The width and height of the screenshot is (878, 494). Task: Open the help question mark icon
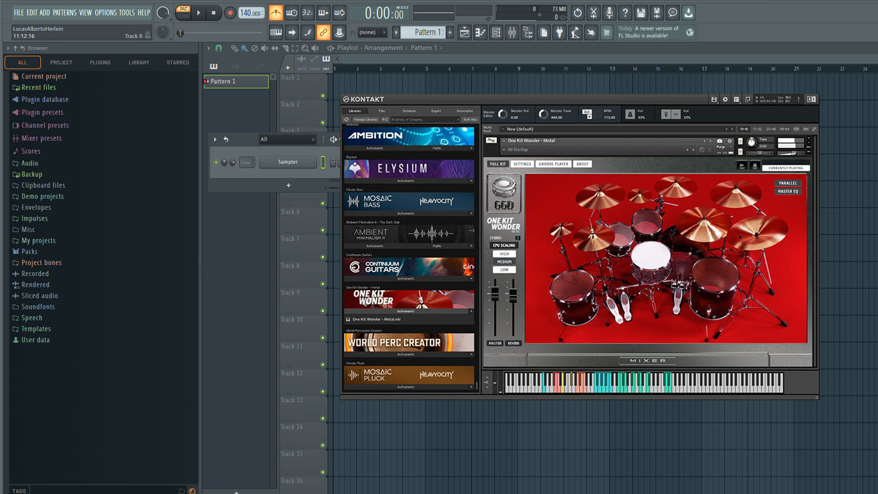pos(625,13)
